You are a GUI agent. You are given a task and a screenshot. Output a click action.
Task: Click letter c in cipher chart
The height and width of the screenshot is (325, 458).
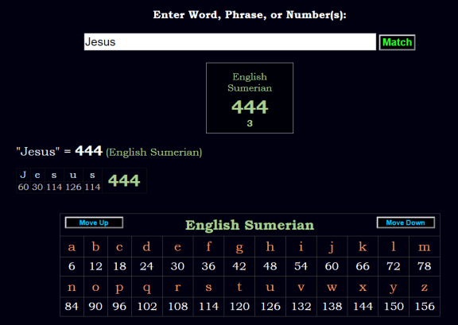coord(119,247)
